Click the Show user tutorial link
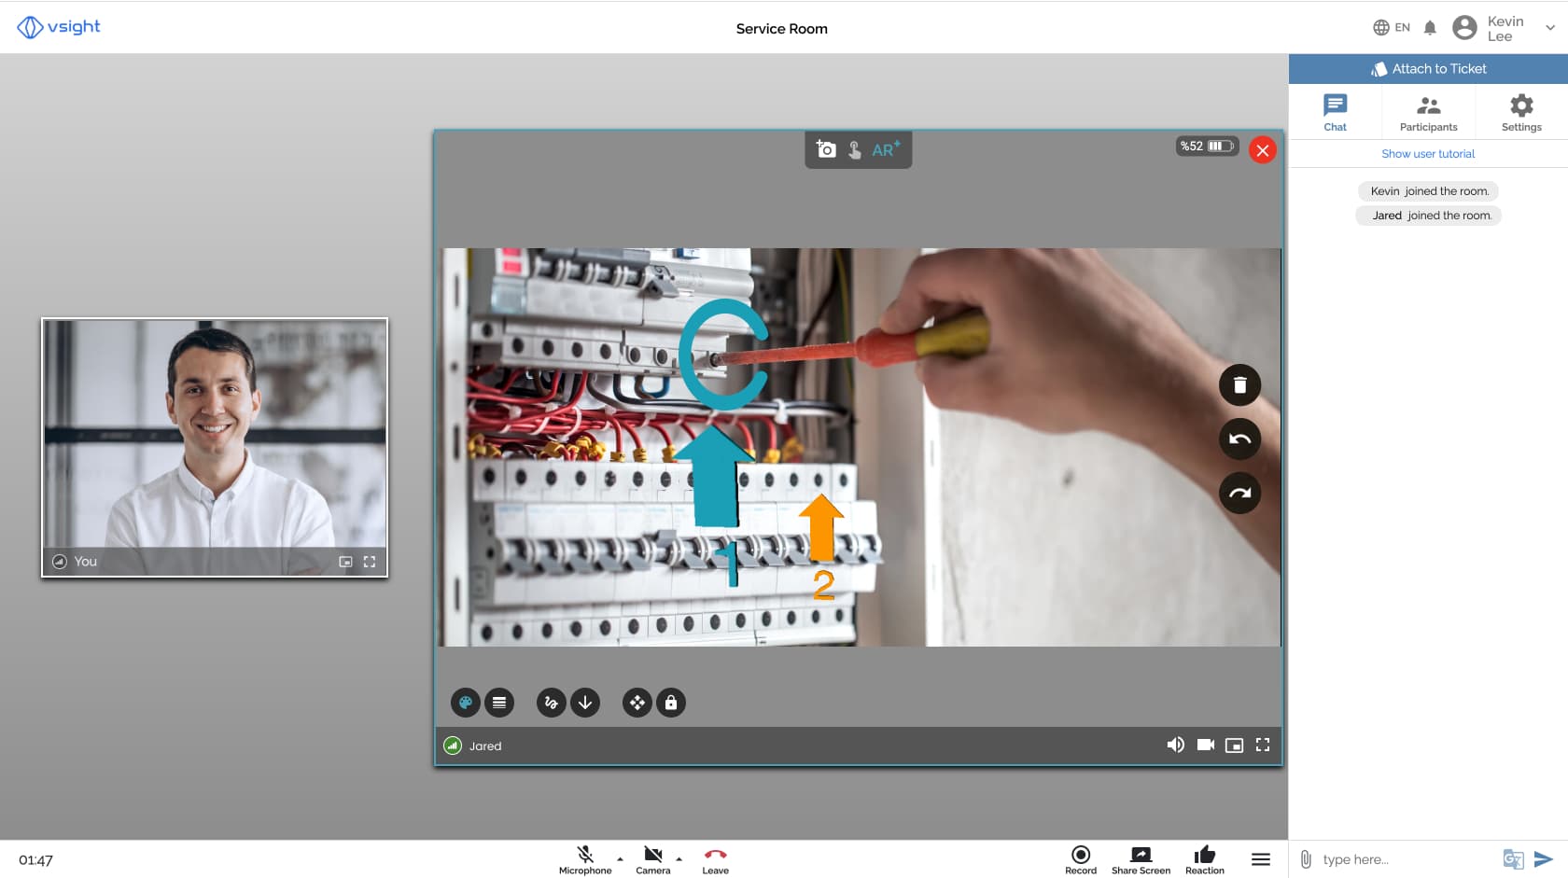 1428,153
